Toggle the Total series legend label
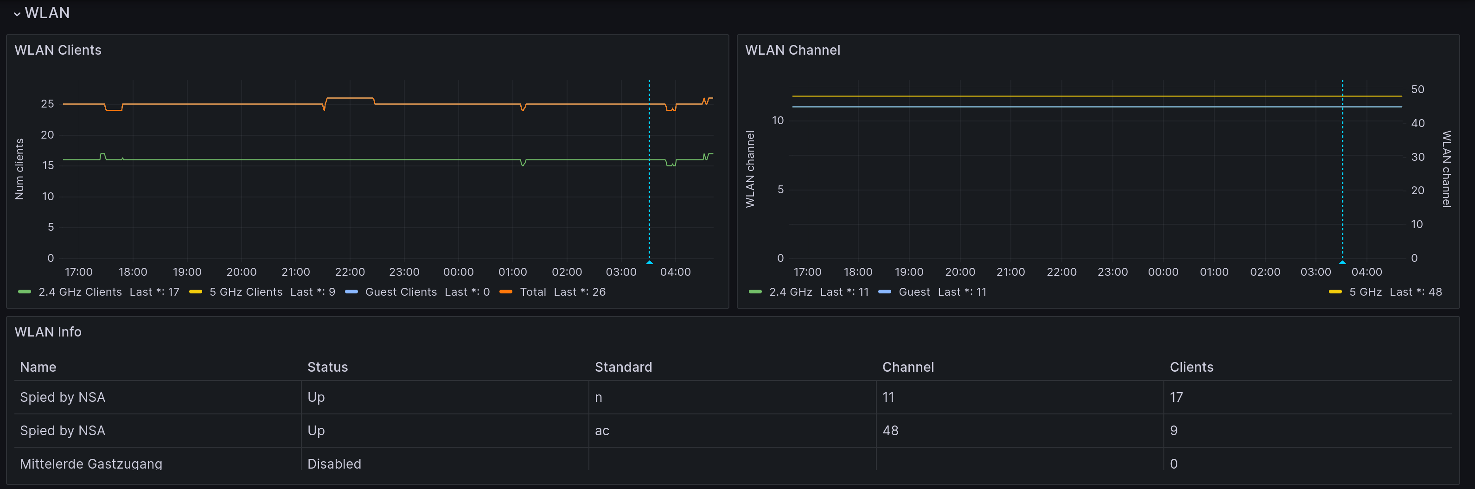Viewport: 1475px width, 489px height. 532,292
